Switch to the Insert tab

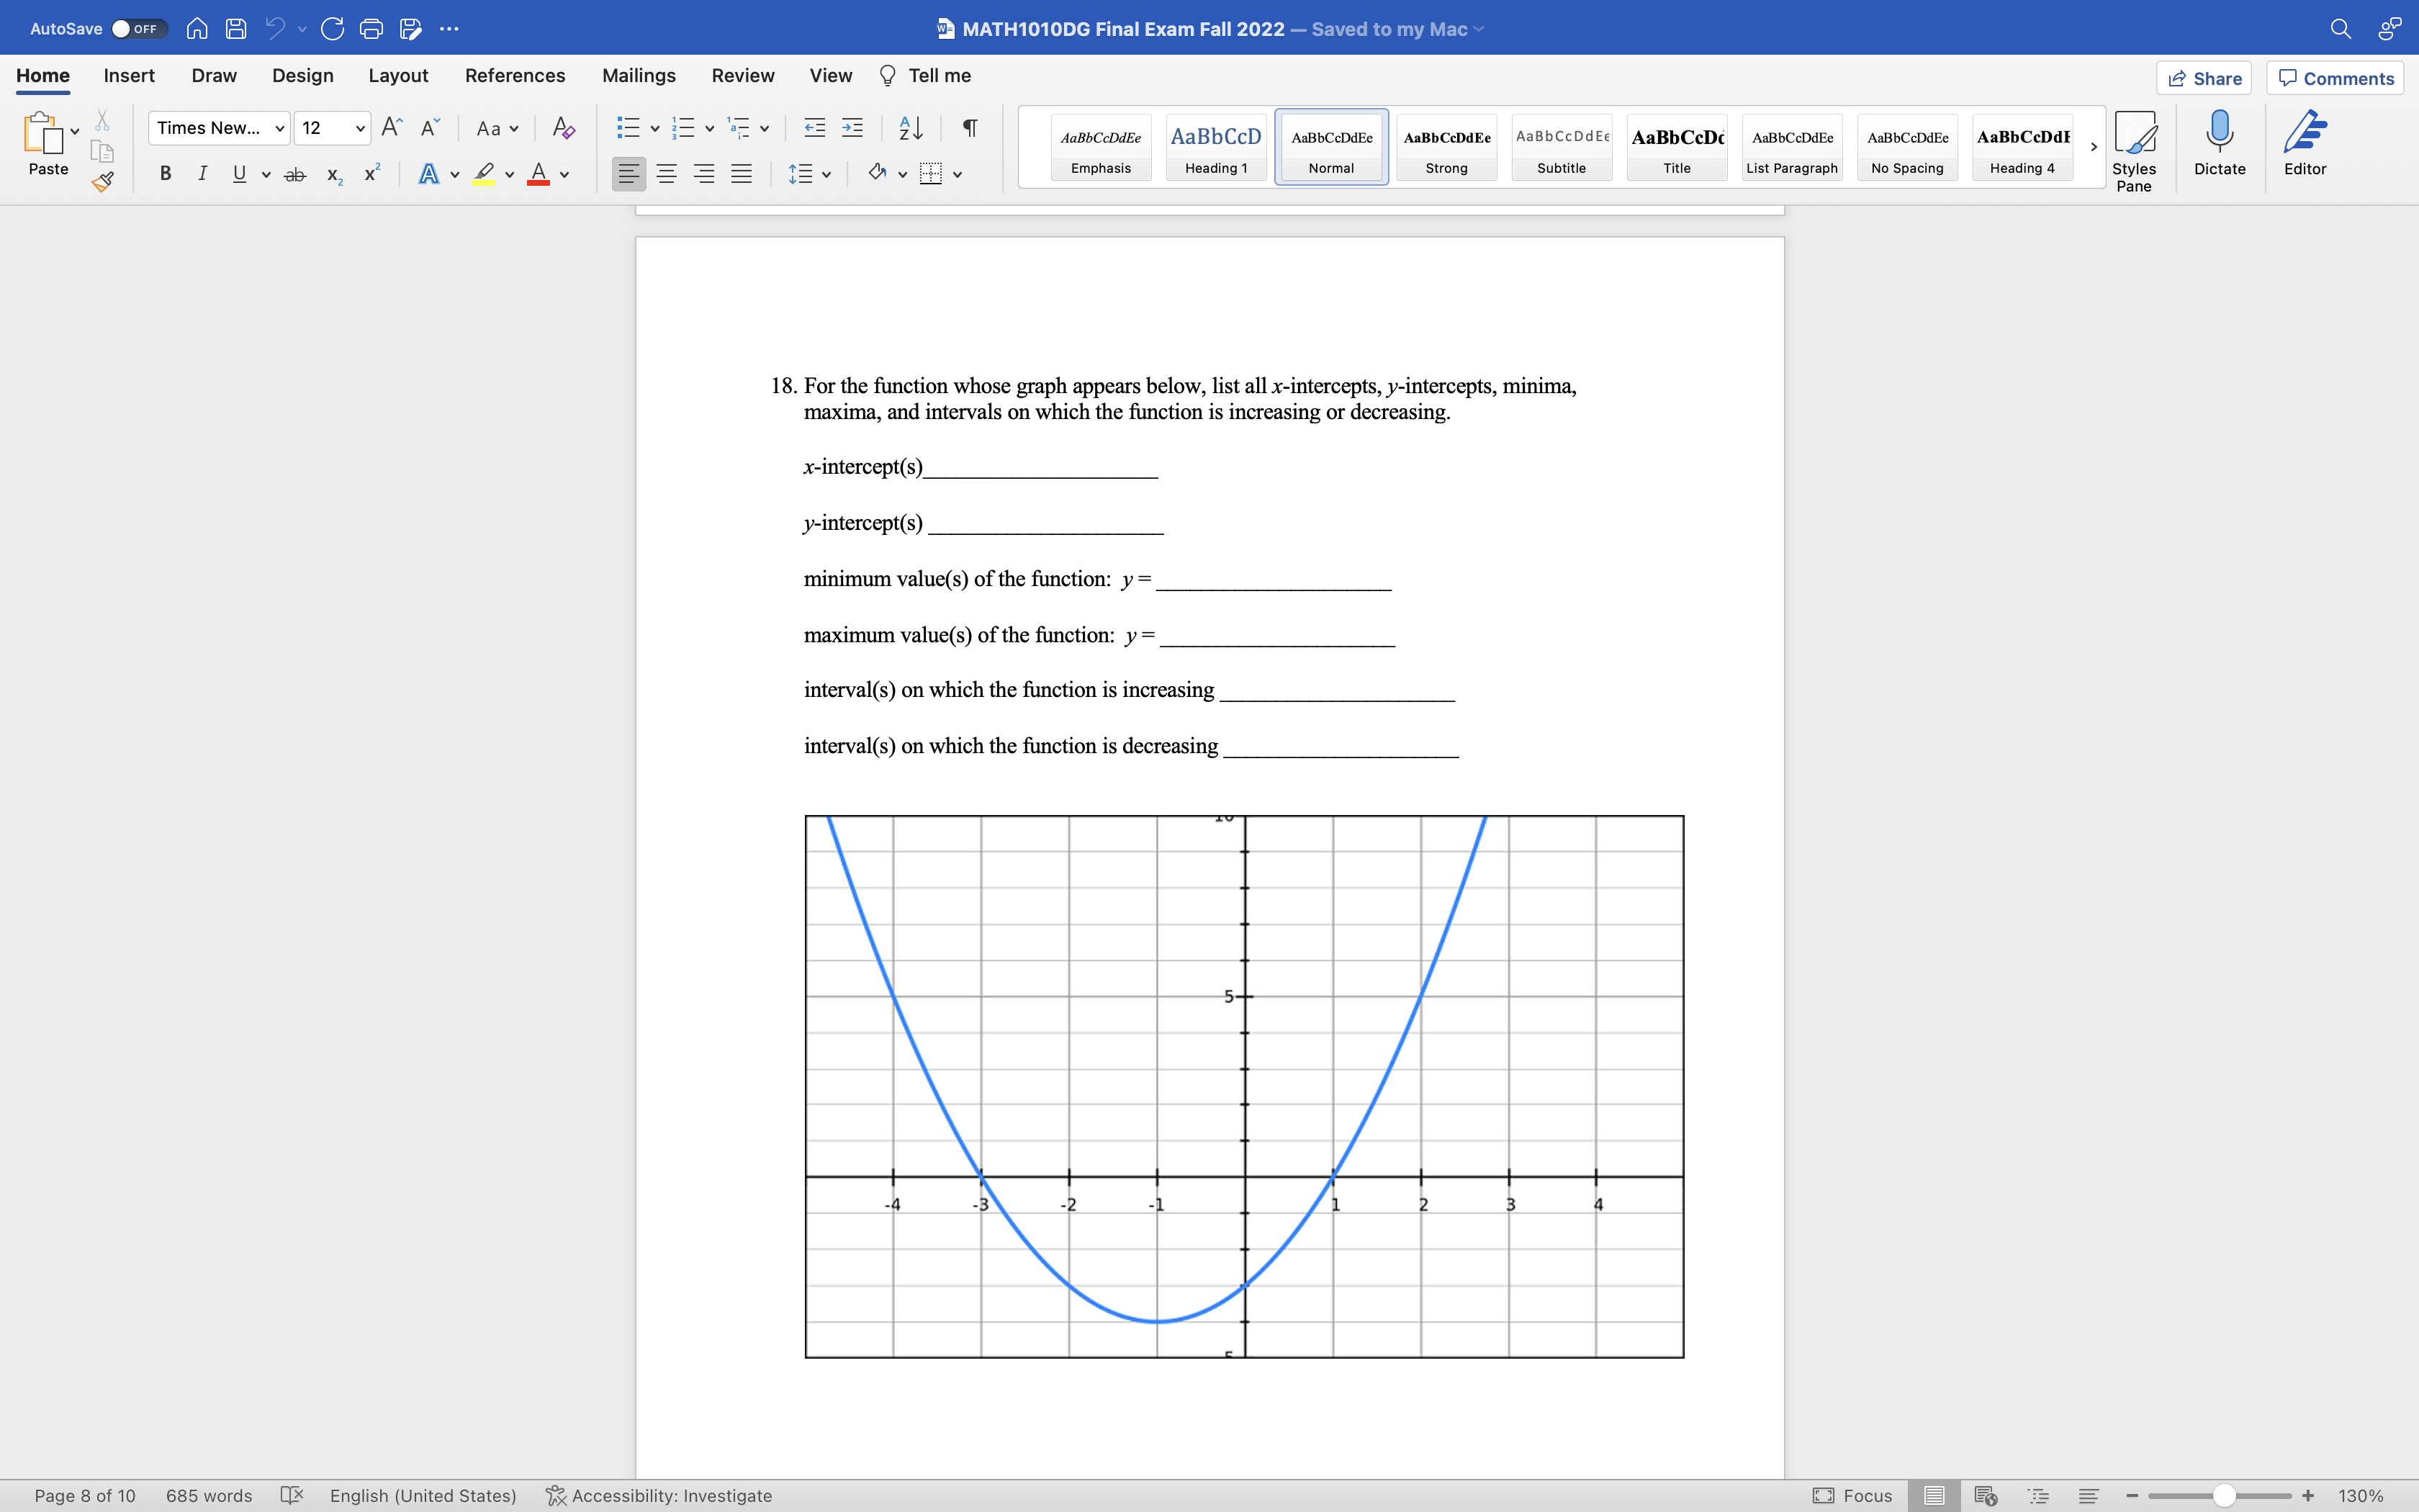tap(129, 75)
